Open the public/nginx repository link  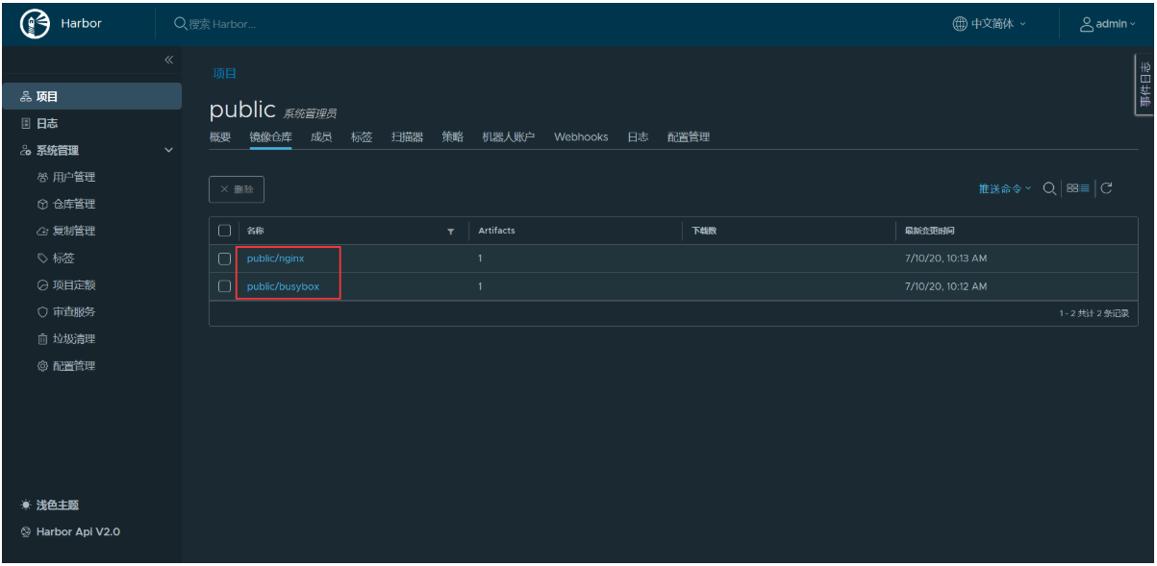[x=276, y=258]
